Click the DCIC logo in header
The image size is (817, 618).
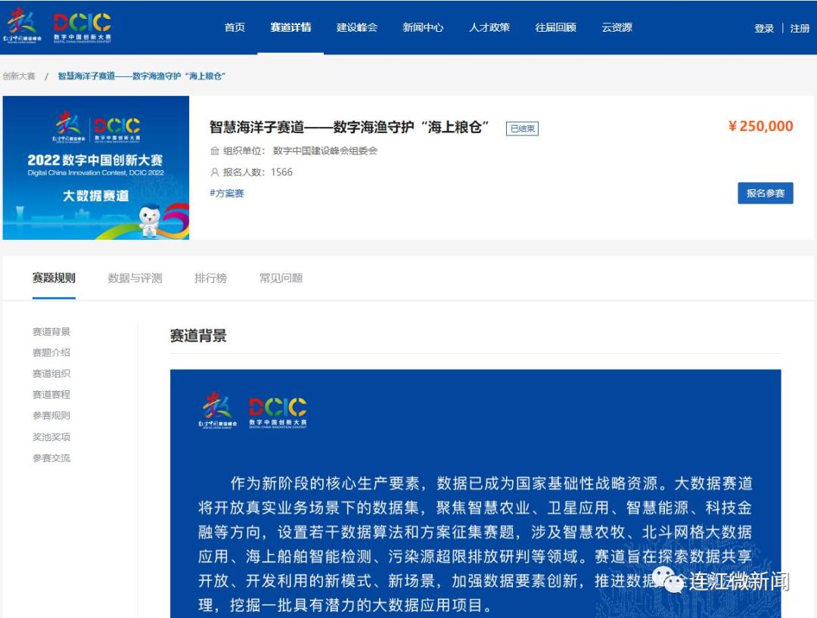(82, 27)
